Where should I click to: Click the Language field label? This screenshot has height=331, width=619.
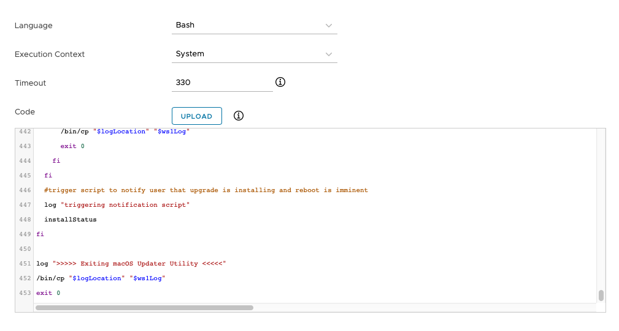click(x=34, y=26)
